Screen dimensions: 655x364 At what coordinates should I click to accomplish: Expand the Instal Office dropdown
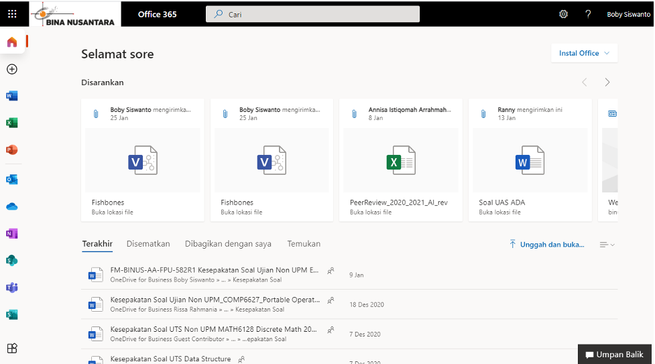coord(584,53)
